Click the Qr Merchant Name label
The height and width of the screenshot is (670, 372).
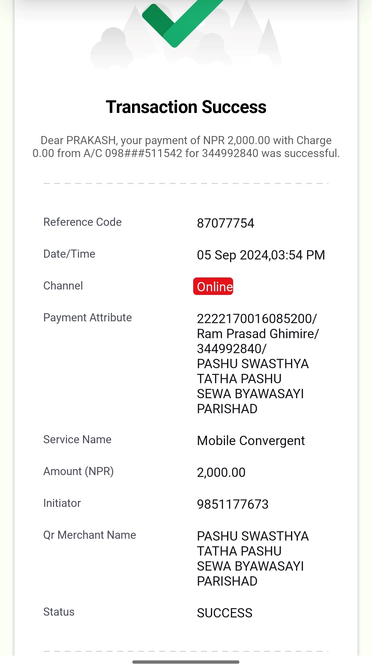(x=90, y=535)
